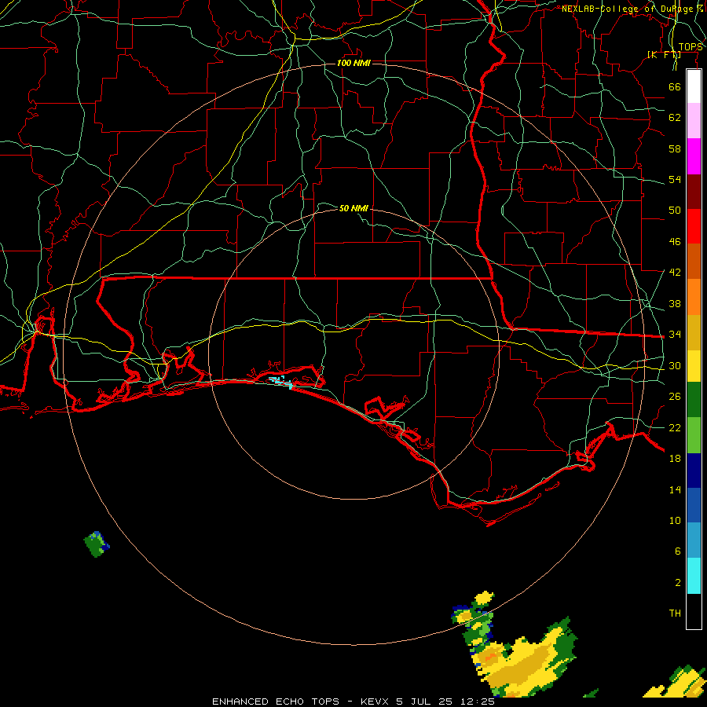Click the "NEXLAB-College of DuPage" credit text

click(x=628, y=9)
